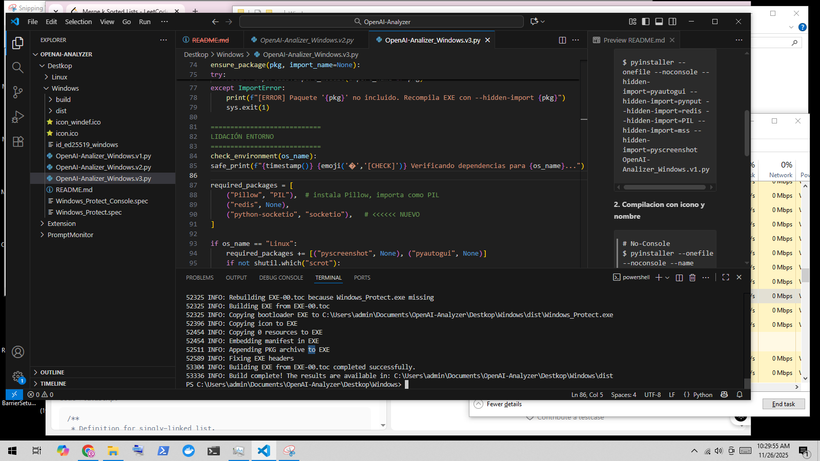This screenshot has height=461, width=820.
Task: Open Source Control view
Action: point(18,92)
